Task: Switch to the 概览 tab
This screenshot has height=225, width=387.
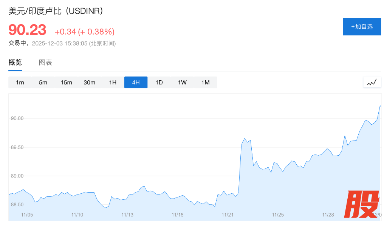Action: point(15,63)
